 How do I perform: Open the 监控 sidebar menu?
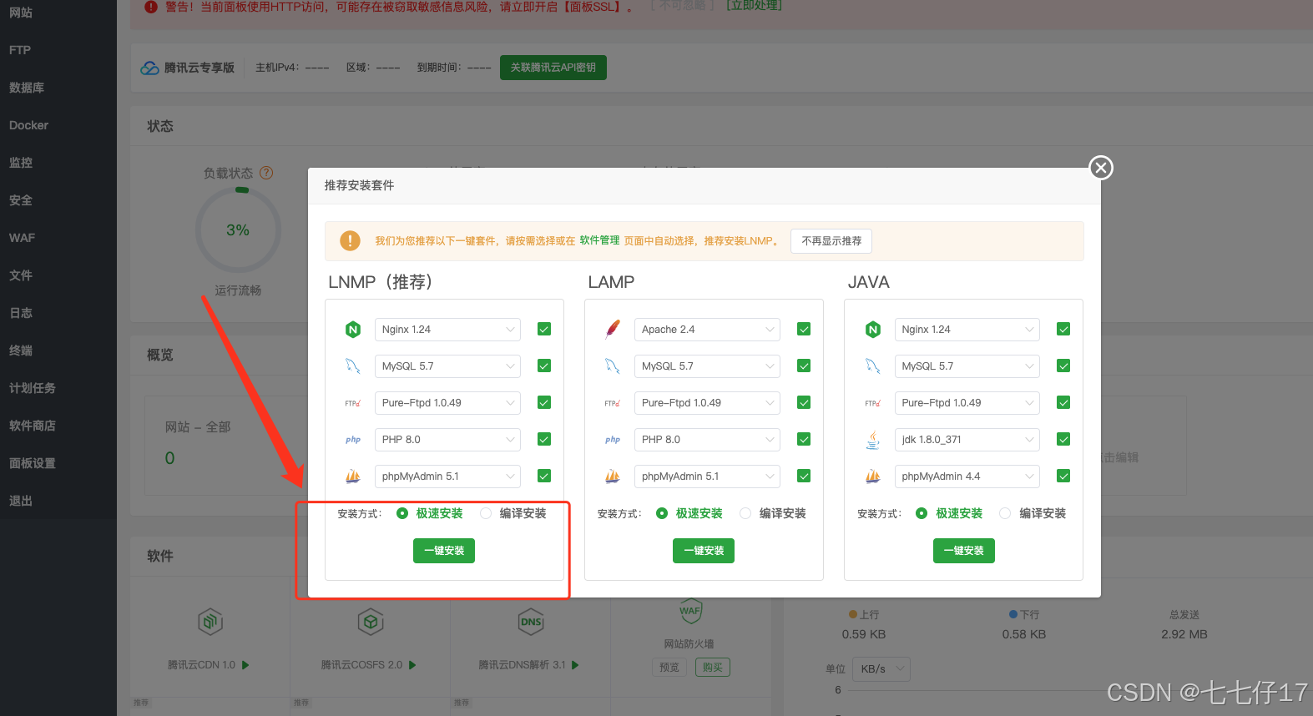(58, 163)
